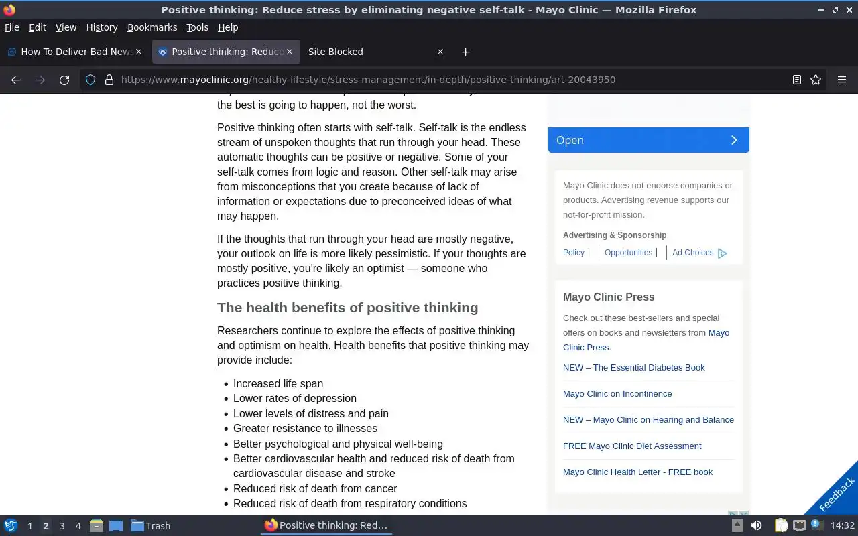This screenshot has width=858, height=536.
Task: Bookmark this page with star icon
Action: pos(816,80)
